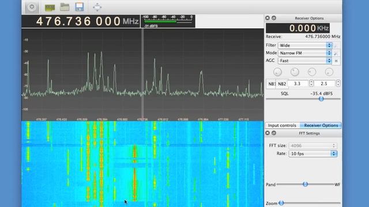This screenshot has height=207, width=369.
Task: Close the FFT Settings dock panel
Action: pyautogui.click(x=268, y=133)
